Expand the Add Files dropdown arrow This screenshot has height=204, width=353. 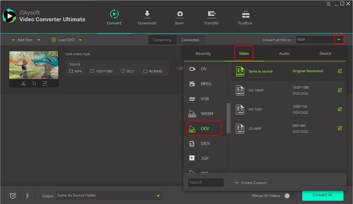(x=39, y=40)
